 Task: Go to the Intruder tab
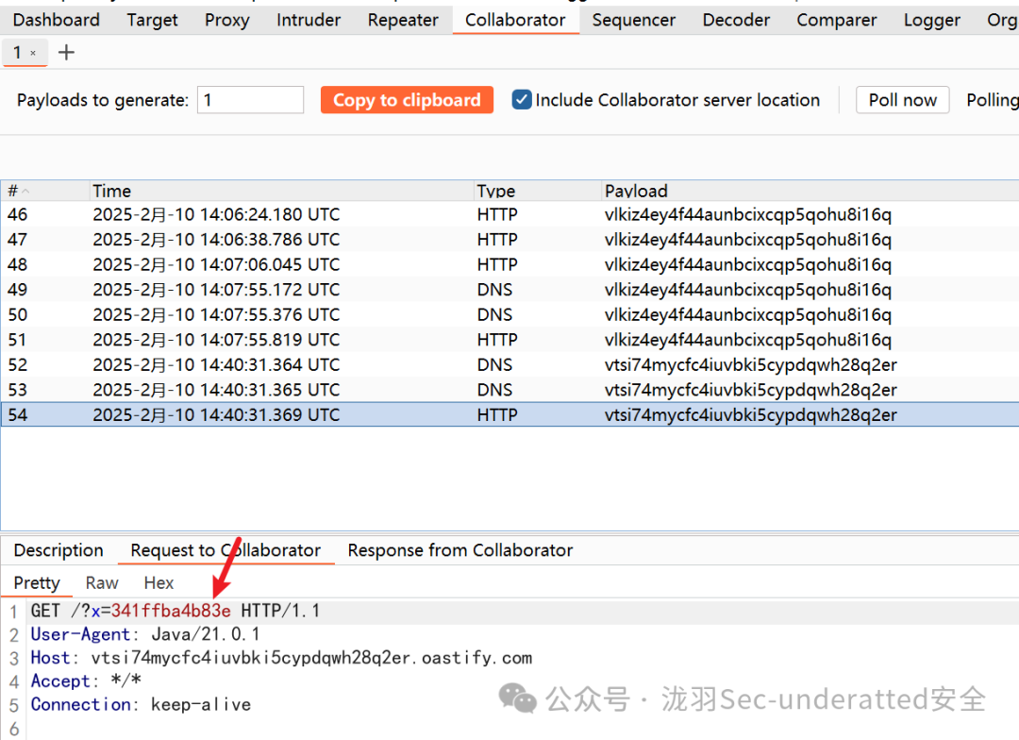pos(308,20)
